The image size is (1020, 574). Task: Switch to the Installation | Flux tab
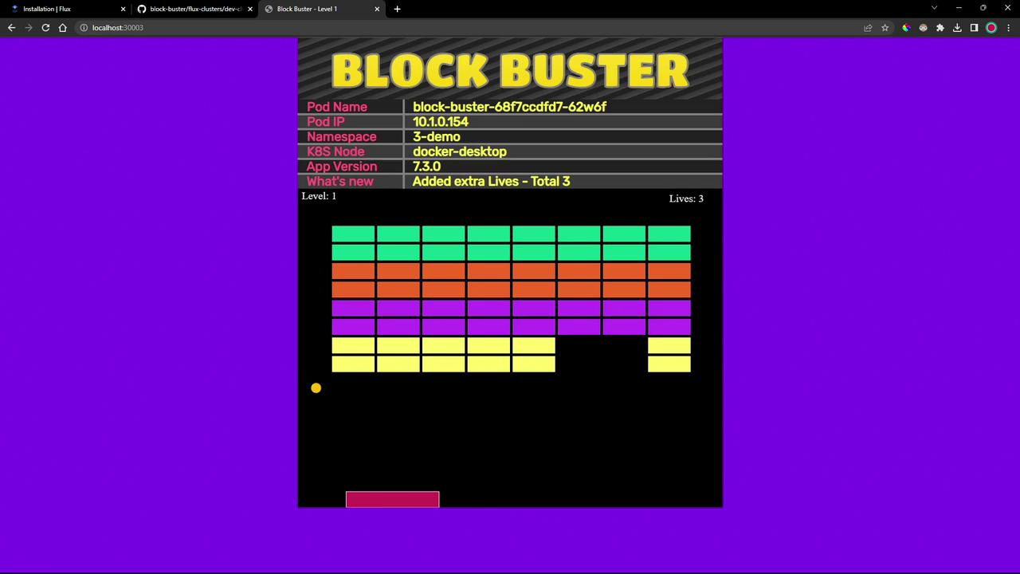tap(66, 9)
